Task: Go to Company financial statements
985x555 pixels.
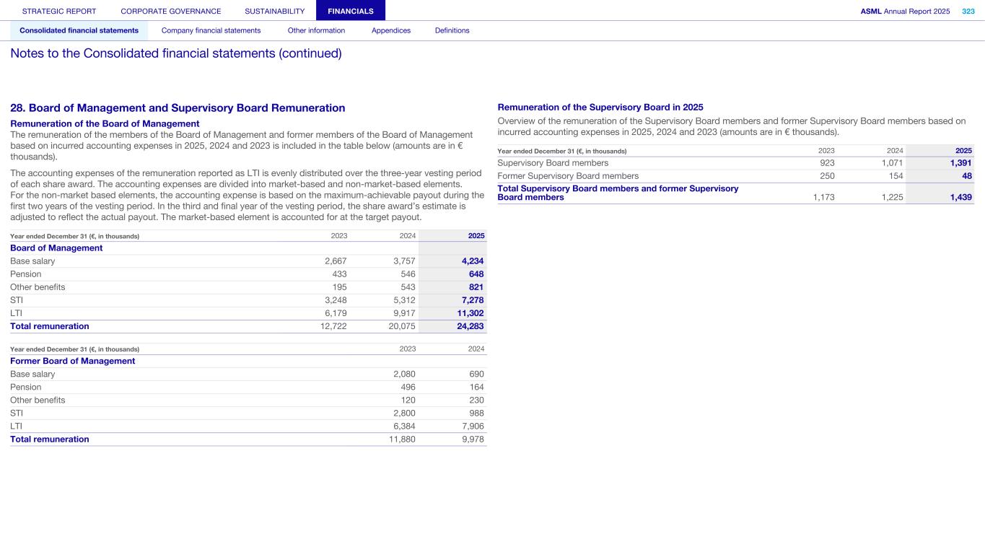Action: pos(211,30)
